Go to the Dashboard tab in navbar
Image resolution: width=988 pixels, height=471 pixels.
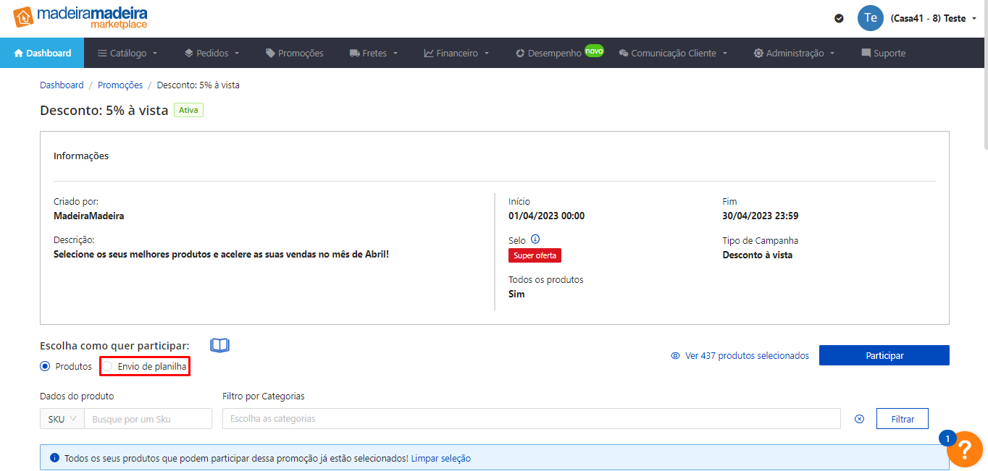(42, 53)
